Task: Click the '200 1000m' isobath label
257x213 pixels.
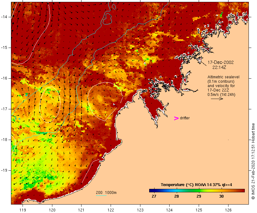Action: 106,193
